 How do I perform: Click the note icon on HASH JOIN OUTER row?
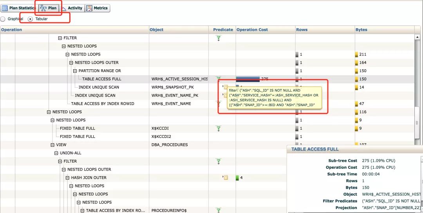pyautogui.click(x=226, y=177)
